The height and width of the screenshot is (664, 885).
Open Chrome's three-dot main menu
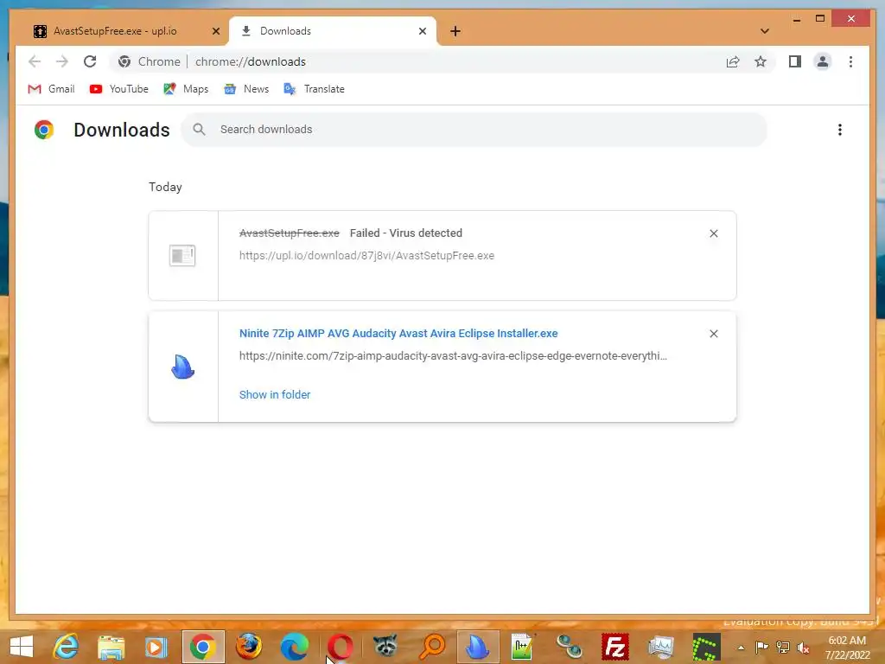(x=850, y=61)
